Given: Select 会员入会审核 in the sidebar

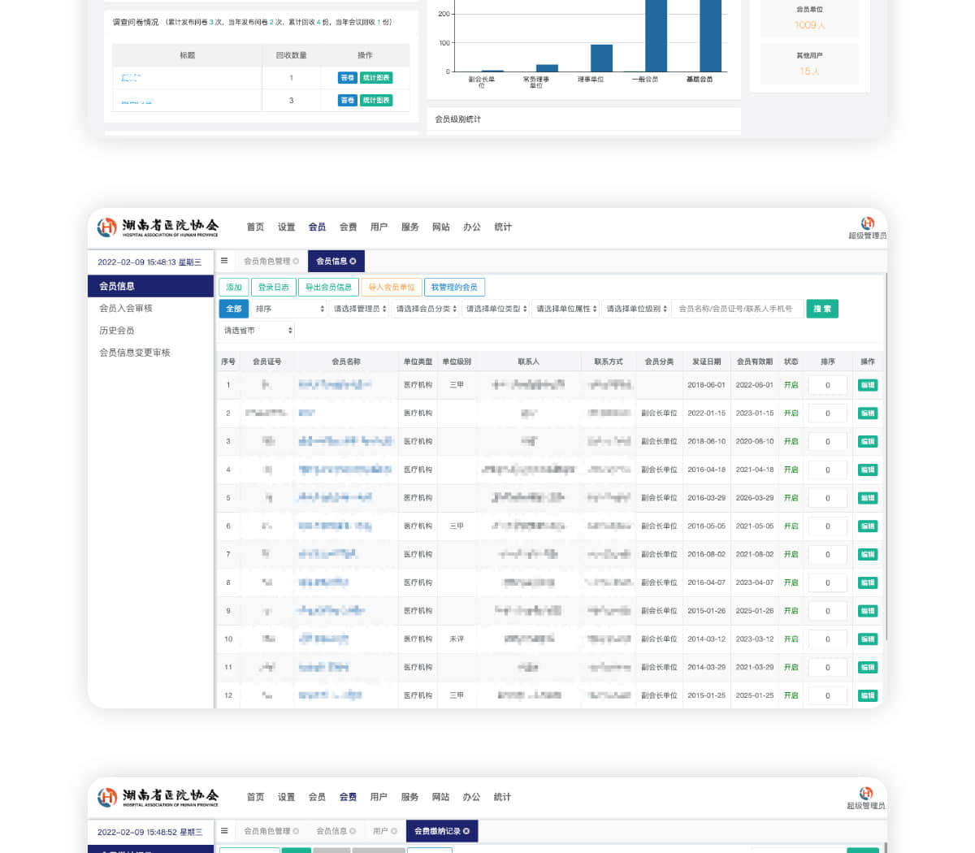Looking at the screenshot, I should [126, 309].
